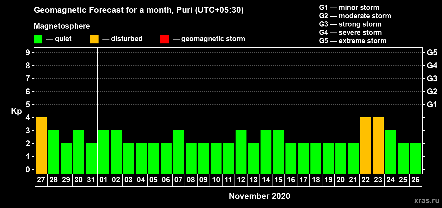Select the orange bar for day 22
442x208 pixels.
tap(366, 146)
